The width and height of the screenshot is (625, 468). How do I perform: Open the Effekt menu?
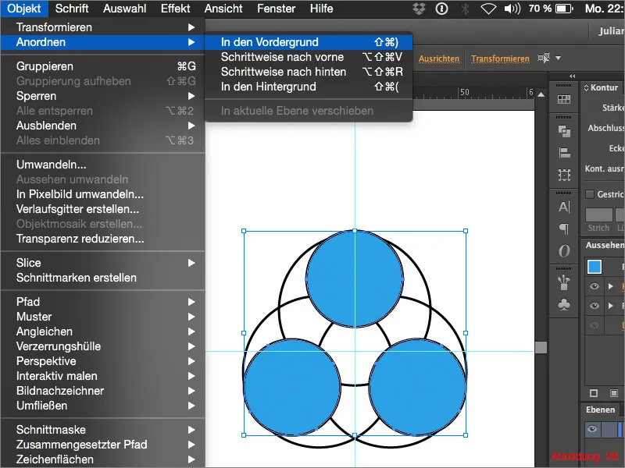(175, 9)
